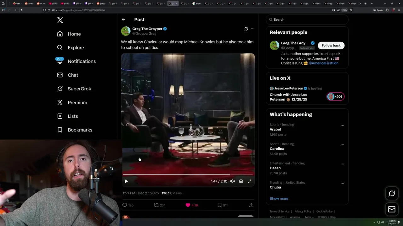Open video settings gear

[241, 181]
